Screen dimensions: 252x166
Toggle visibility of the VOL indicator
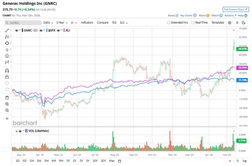pos(20,131)
